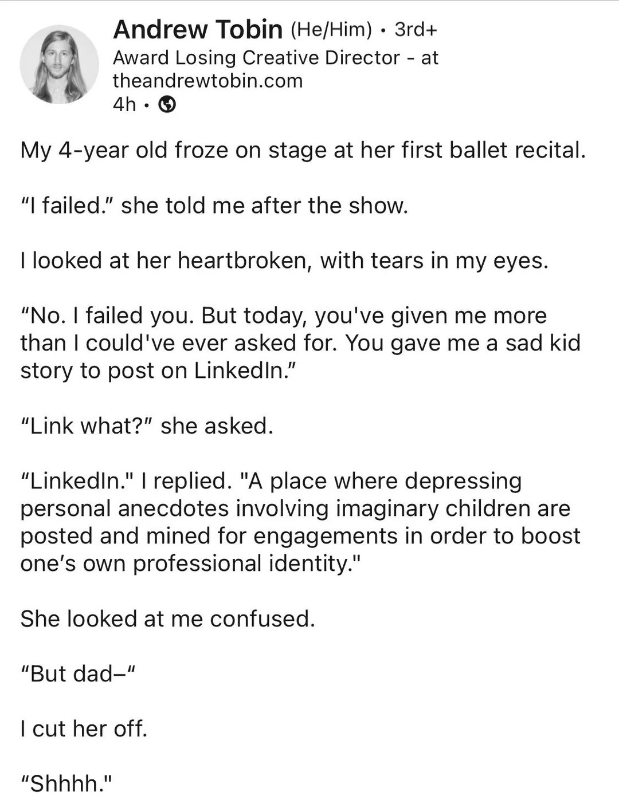Screen dimensions: 619x808
Task: Click Andrew Tobin's profile photo
Action: (59, 64)
